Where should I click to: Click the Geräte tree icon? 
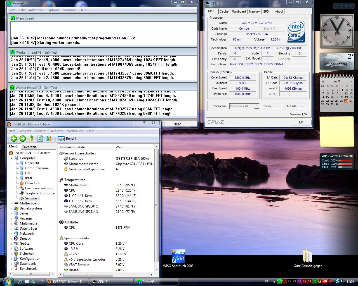[16, 244]
